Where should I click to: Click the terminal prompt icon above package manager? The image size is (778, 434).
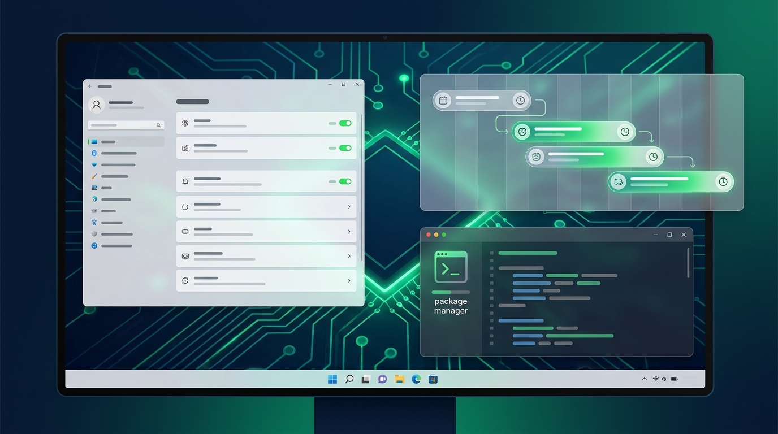click(451, 267)
